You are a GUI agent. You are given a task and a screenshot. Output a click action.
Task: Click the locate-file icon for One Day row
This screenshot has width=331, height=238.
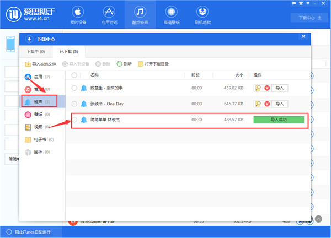pyautogui.click(x=258, y=104)
